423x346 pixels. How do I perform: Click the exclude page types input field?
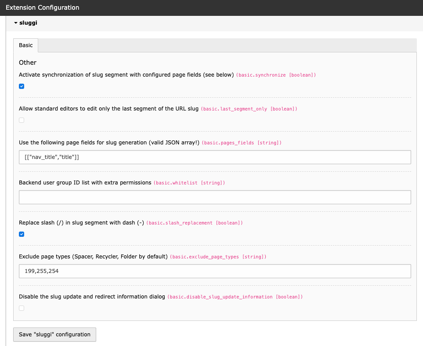215,271
